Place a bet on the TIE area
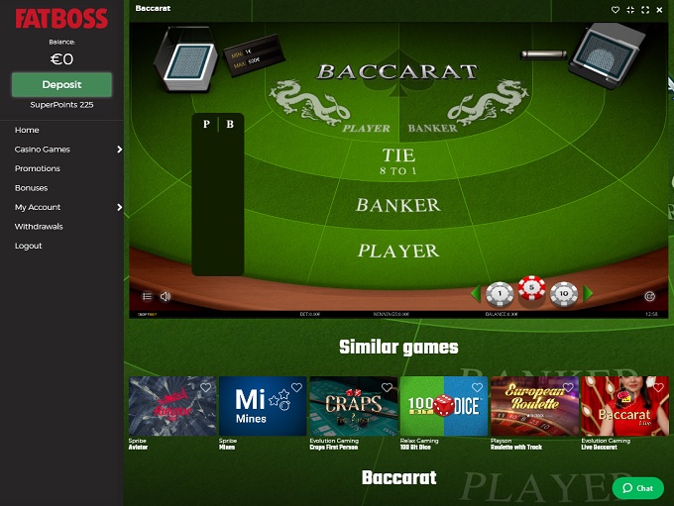The height and width of the screenshot is (506, 674). [398, 160]
